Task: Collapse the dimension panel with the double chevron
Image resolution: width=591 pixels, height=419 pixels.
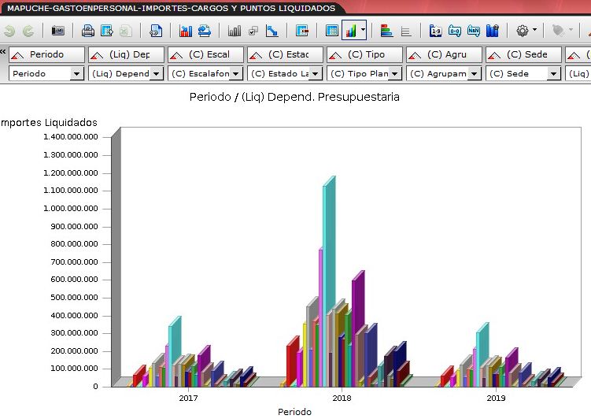Action: pyautogui.click(x=3, y=51)
